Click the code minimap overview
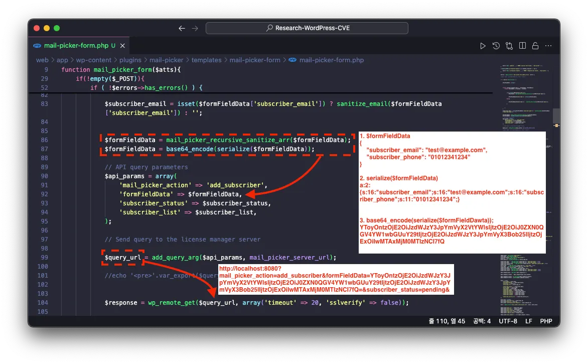This screenshot has height=364, width=588. [525, 189]
